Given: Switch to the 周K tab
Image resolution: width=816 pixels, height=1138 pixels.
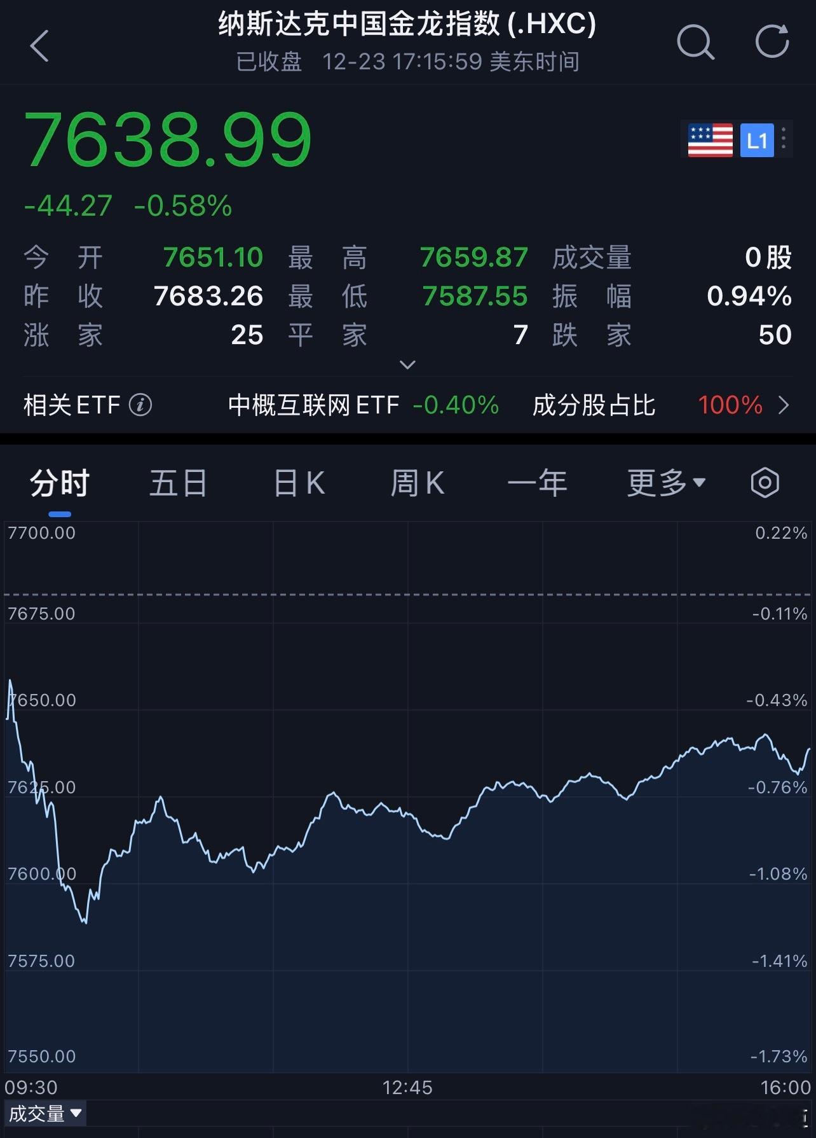Looking at the screenshot, I should 418,483.
